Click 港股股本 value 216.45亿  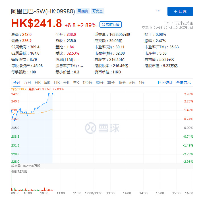pyautogui.click(x=121, y=66)
